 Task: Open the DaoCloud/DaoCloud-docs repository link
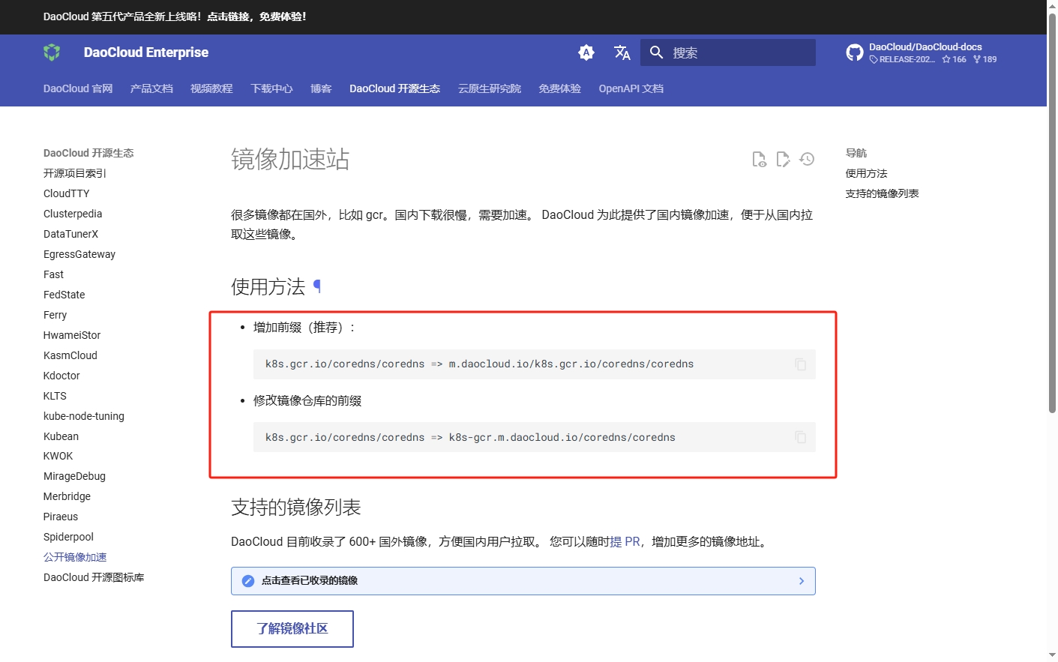tap(925, 46)
